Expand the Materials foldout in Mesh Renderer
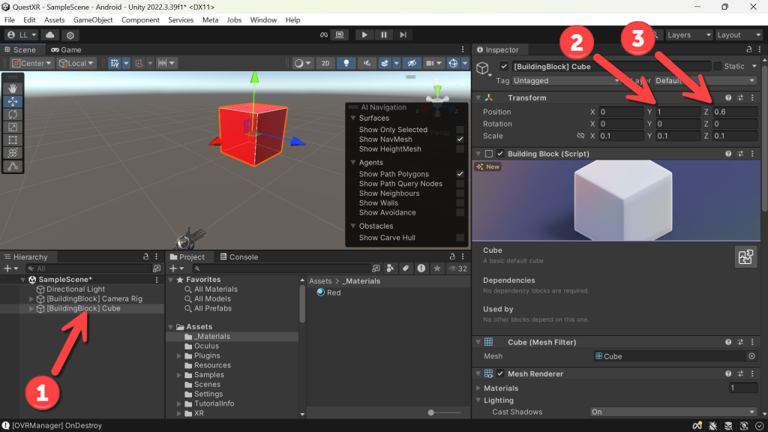 click(x=478, y=388)
